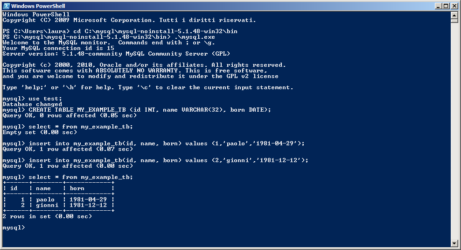This screenshot has height=250, width=461.
Task: Maximize the Windows PowerShell window
Action: point(446,6)
